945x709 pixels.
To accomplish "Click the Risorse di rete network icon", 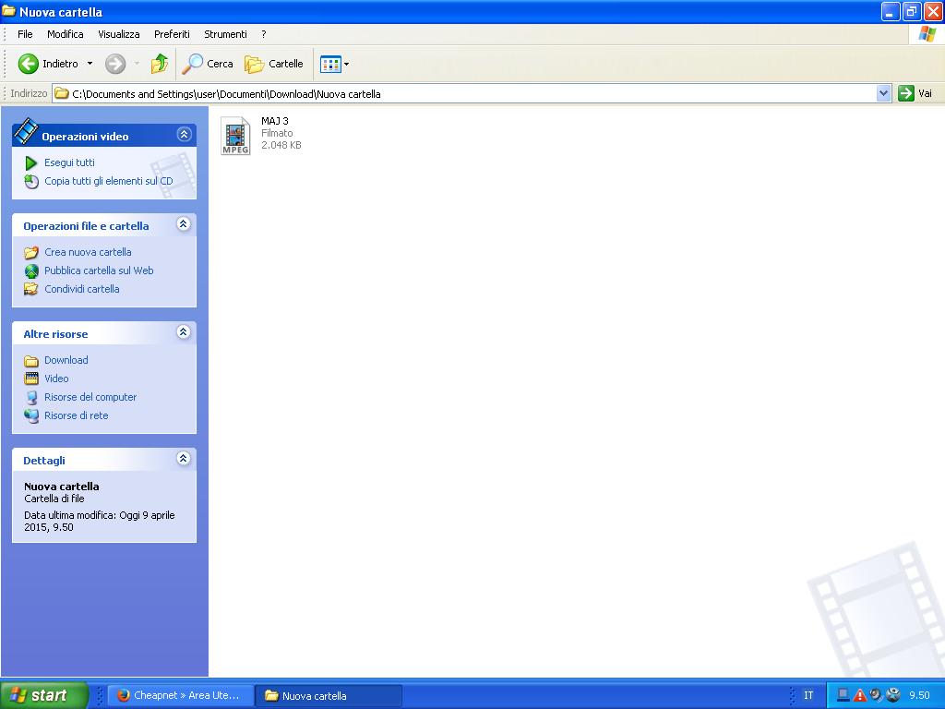I will [31, 416].
